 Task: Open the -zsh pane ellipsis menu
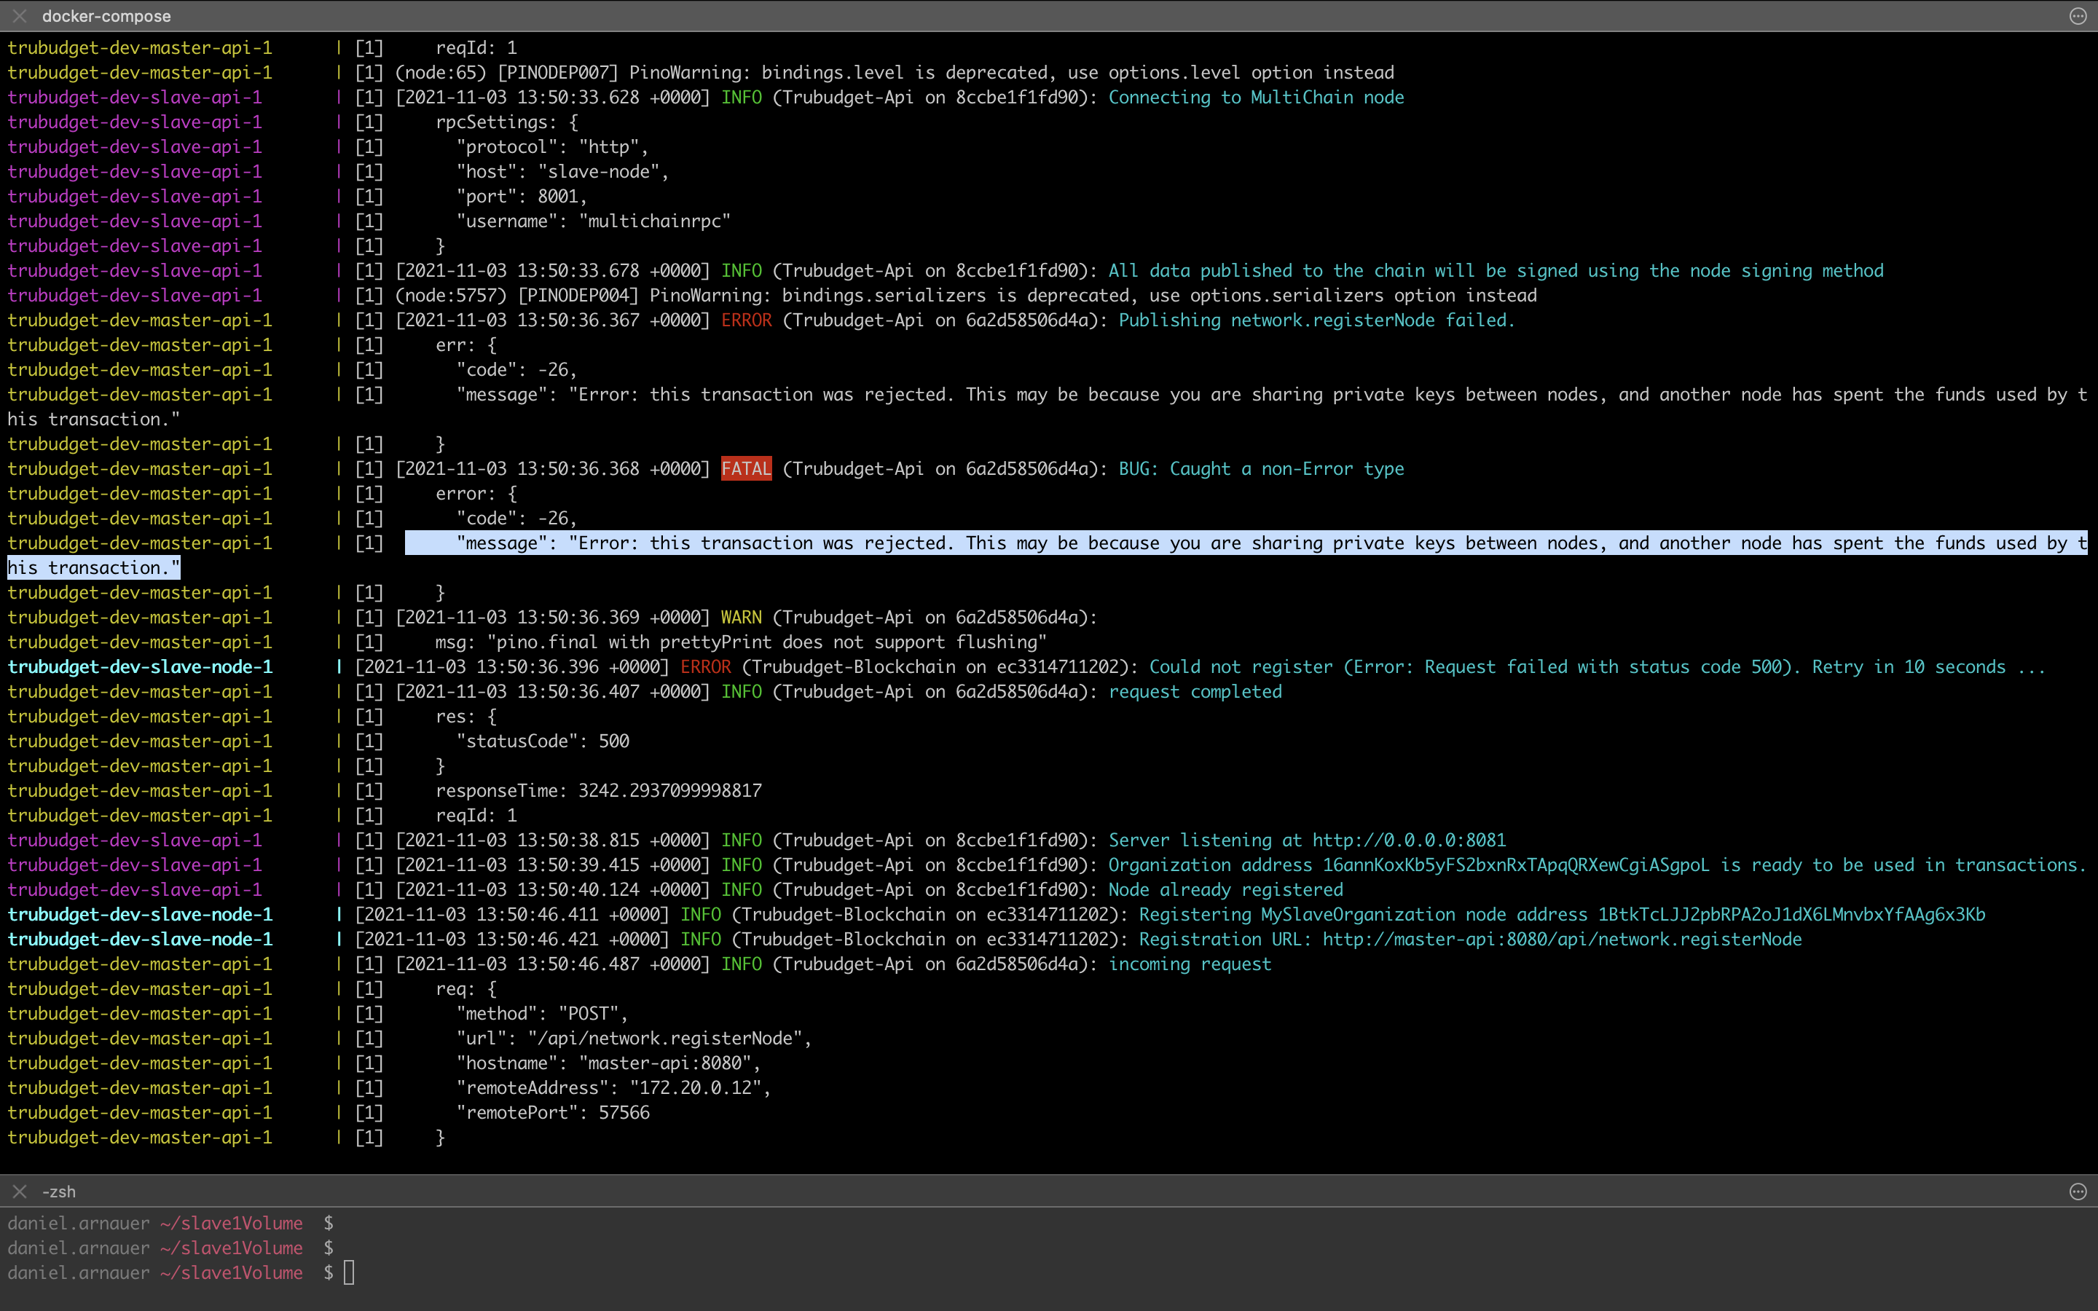pos(2077,1191)
